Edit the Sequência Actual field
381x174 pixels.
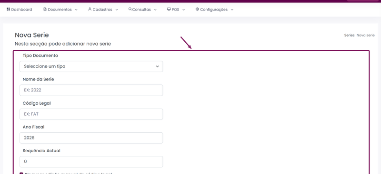tap(91, 162)
